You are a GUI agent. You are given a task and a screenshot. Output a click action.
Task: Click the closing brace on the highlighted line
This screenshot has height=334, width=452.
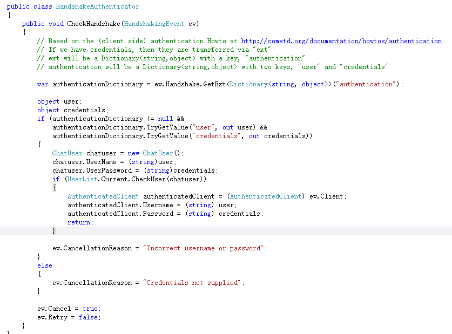[54, 230]
